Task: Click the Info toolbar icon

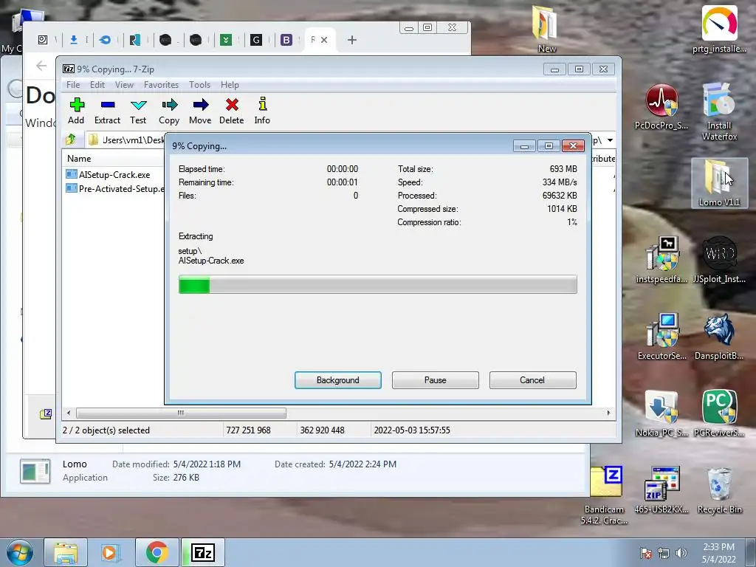Action: click(x=262, y=111)
